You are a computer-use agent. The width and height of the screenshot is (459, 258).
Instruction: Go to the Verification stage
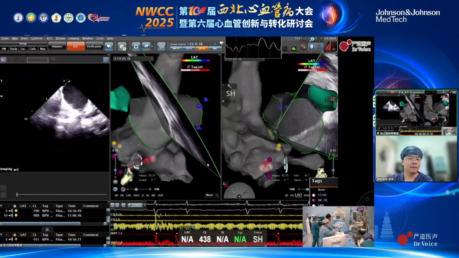click(94, 46)
